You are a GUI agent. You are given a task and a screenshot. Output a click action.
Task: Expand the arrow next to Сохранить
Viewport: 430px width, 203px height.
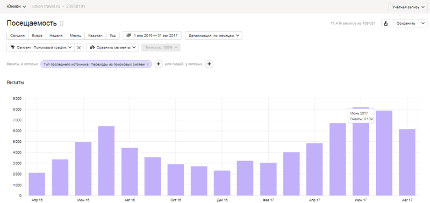tap(423, 23)
